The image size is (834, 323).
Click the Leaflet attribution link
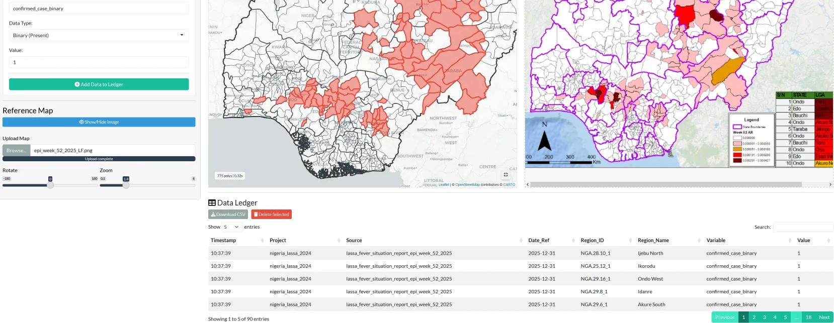pyautogui.click(x=444, y=185)
